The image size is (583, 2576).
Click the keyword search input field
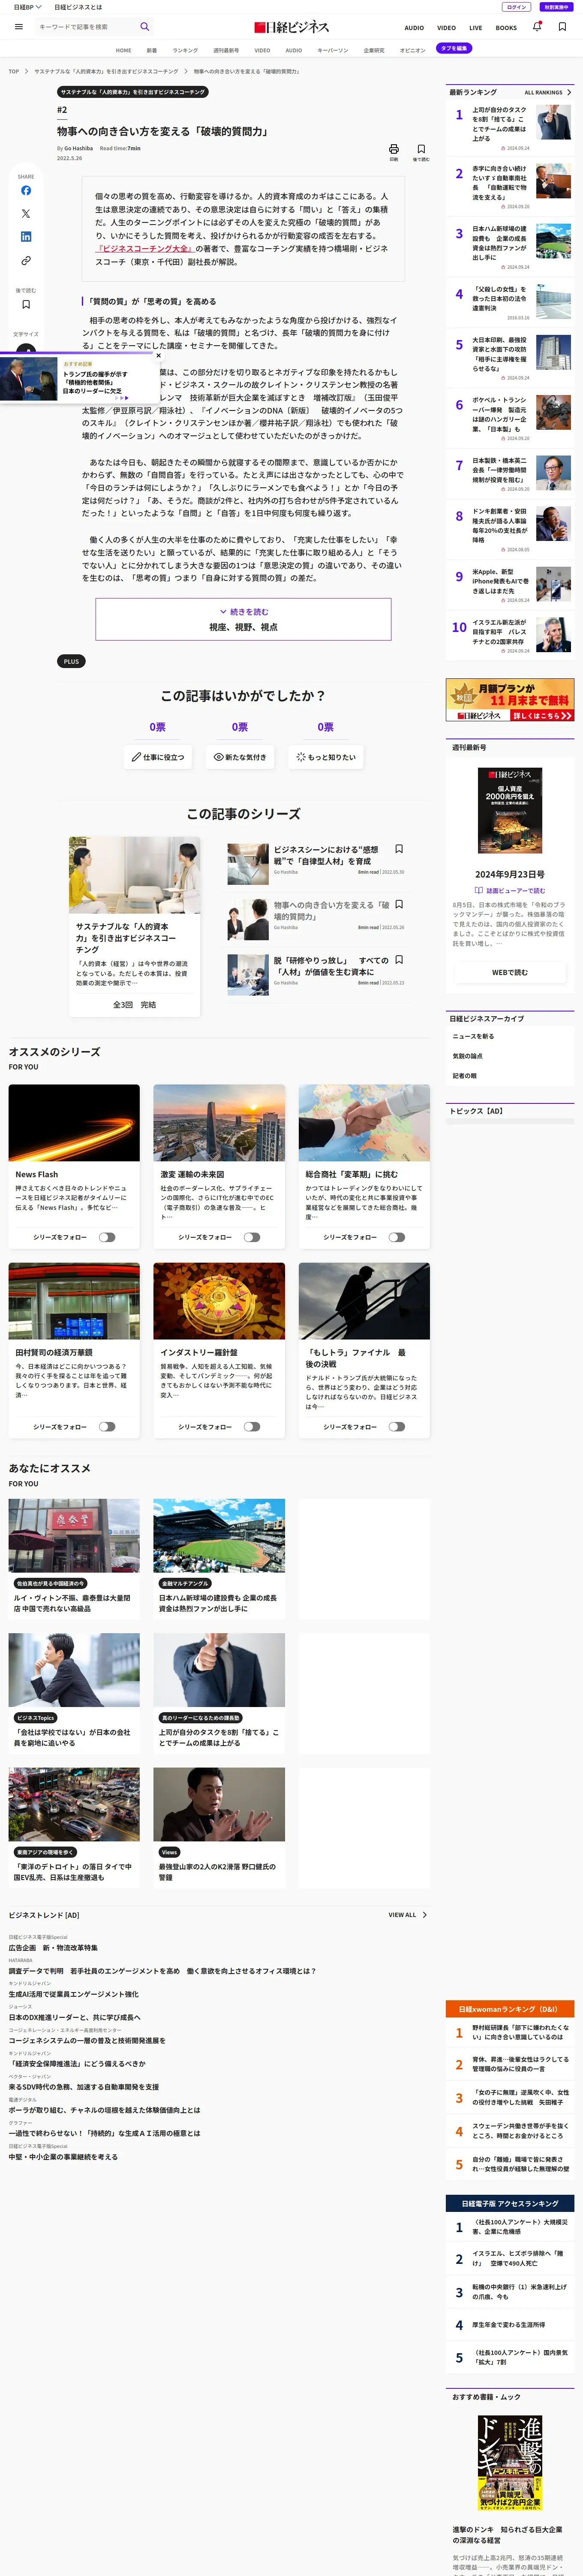point(85,27)
